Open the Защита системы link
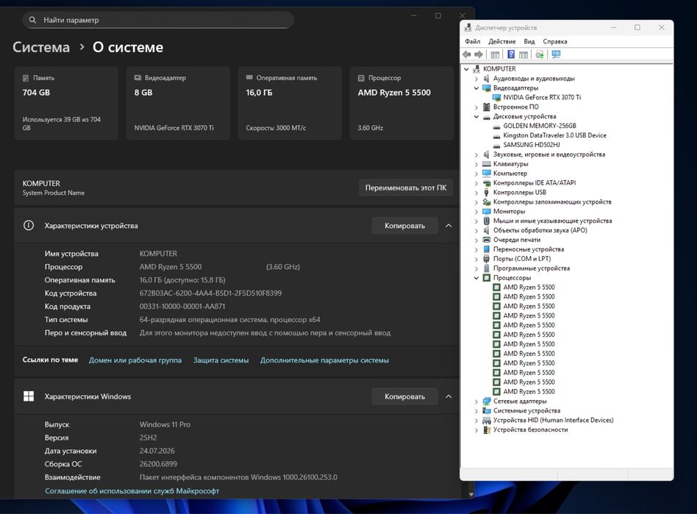Image resolution: width=697 pixels, height=514 pixels. [221, 360]
